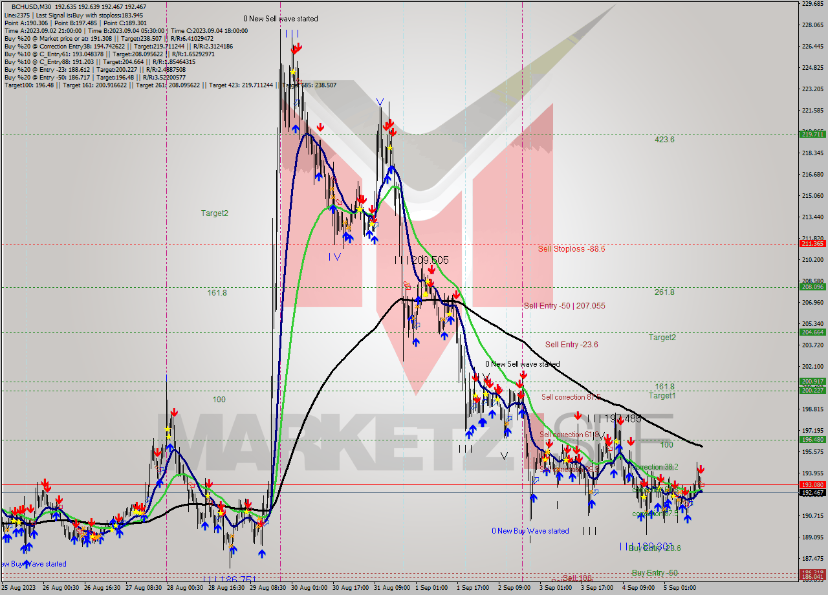The width and height of the screenshot is (828, 595).
Task: Click the 'I I I 186.751' wave label
Action: click(230, 580)
